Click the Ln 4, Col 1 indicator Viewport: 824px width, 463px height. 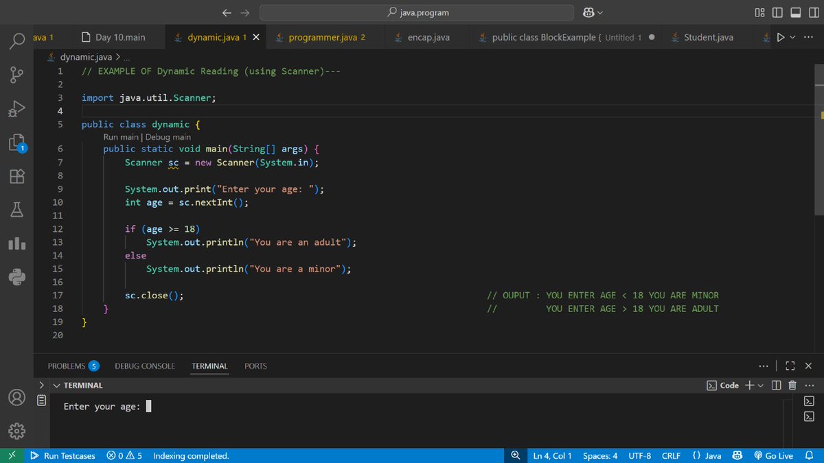pyautogui.click(x=552, y=455)
